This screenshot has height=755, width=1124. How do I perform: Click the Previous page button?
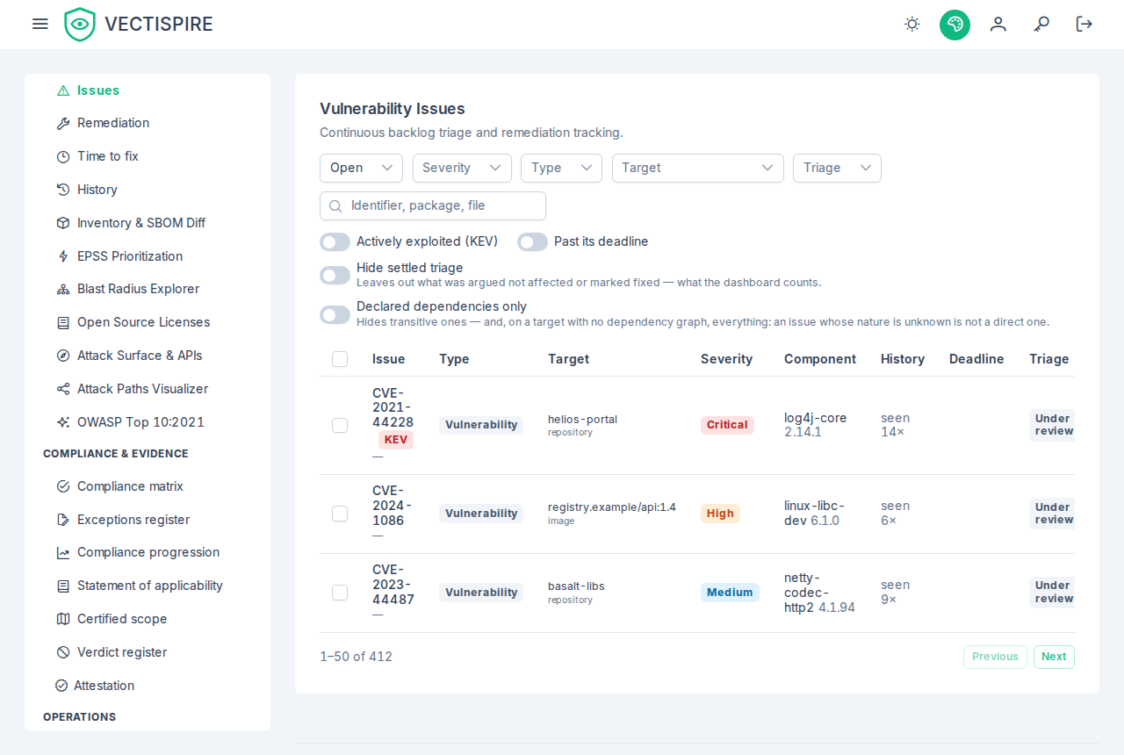coord(995,657)
